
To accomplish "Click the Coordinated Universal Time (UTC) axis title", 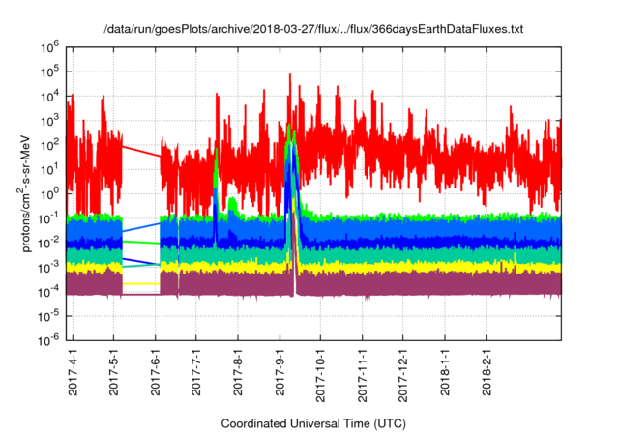I will (x=313, y=424).
